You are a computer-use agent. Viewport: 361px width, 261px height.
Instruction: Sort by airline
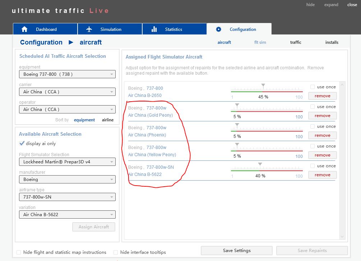click(x=108, y=120)
